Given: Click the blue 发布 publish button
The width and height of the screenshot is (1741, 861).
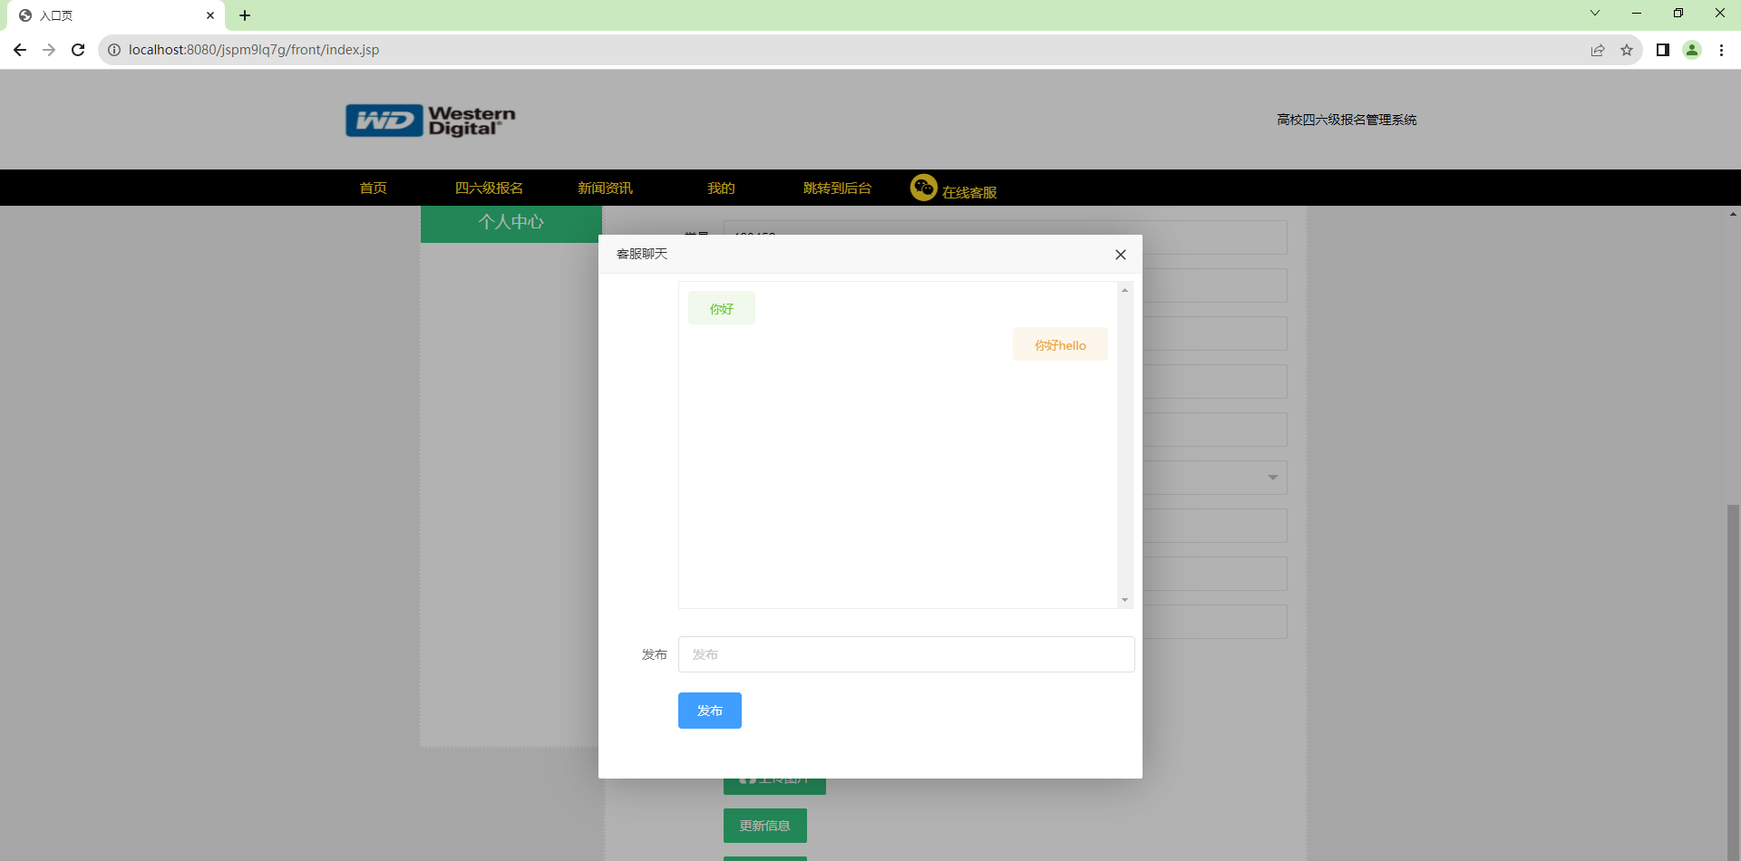Looking at the screenshot, I should (x=709, y=710).
